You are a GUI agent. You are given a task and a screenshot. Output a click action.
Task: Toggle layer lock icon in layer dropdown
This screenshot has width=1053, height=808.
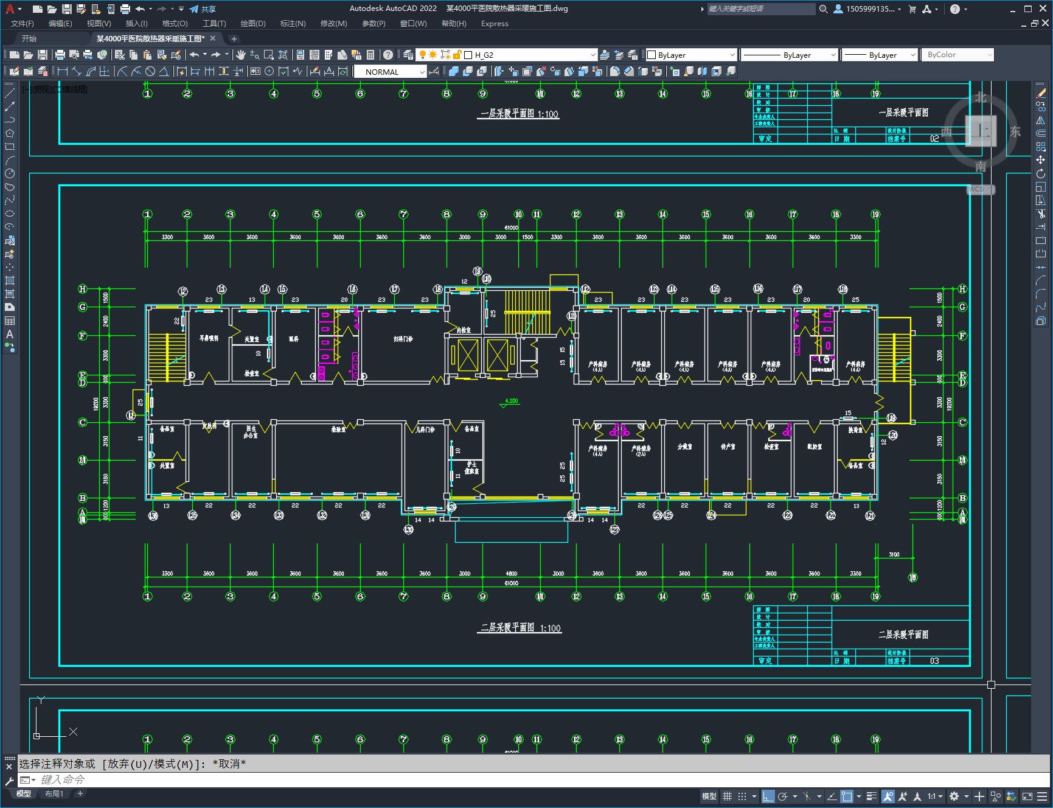(x=457, y=55)
